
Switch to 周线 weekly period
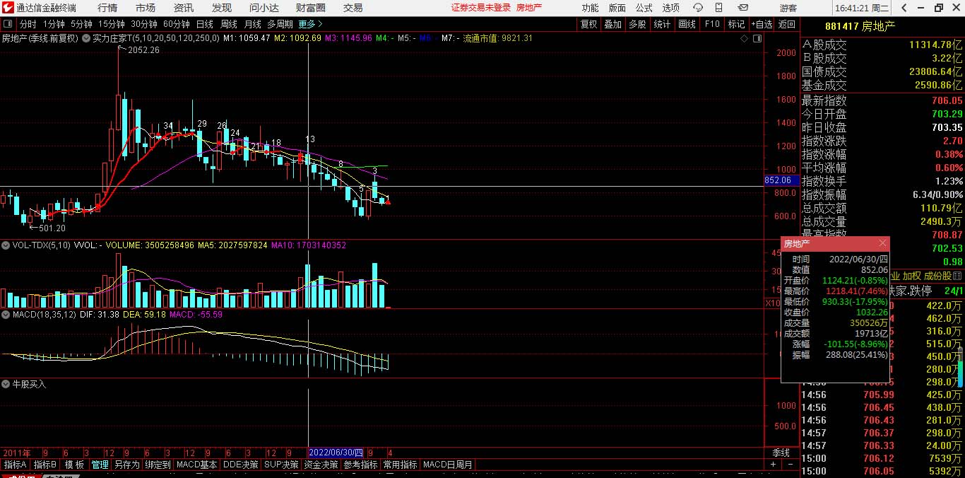pyautogui.click(x=229, y=24)
